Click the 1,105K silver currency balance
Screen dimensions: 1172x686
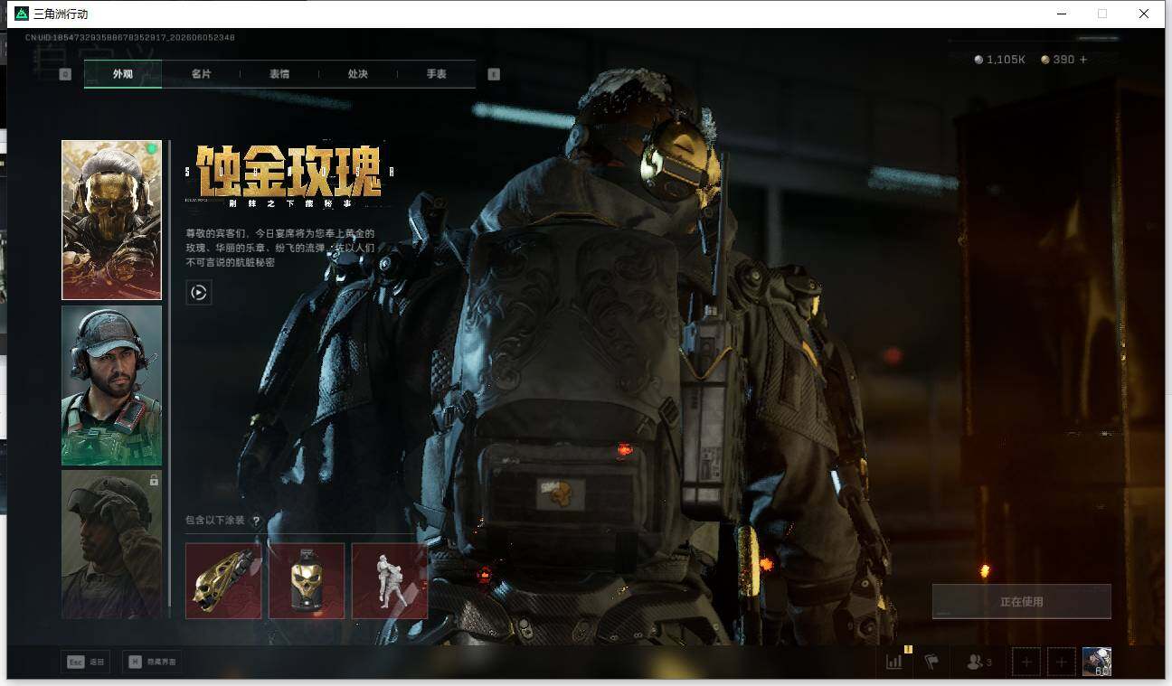999,60
